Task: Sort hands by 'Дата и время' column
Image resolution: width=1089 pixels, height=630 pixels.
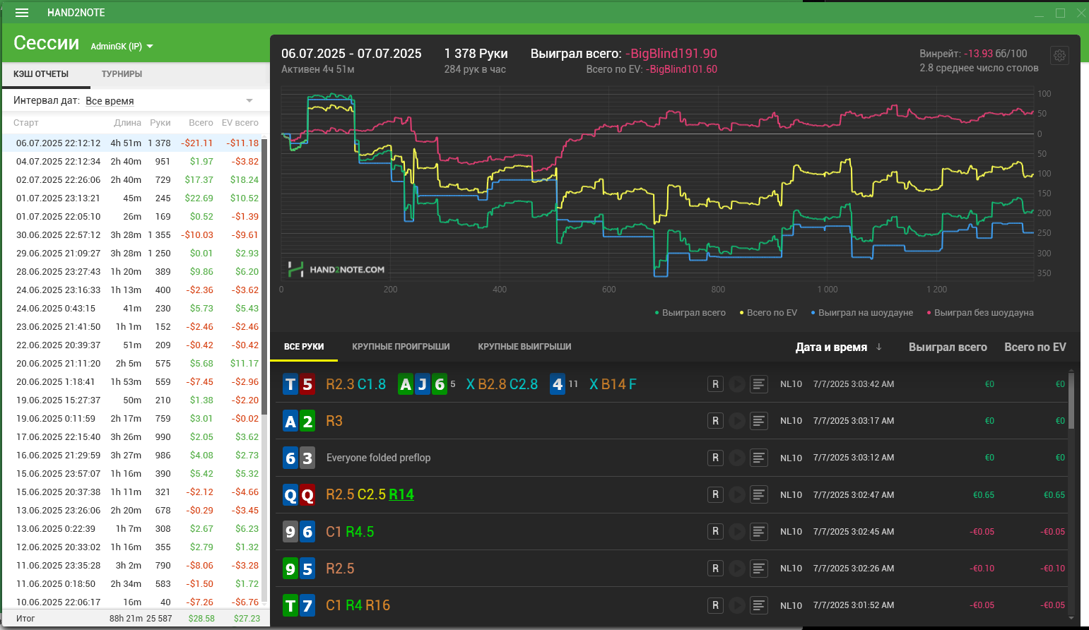Action: (838, 347)
